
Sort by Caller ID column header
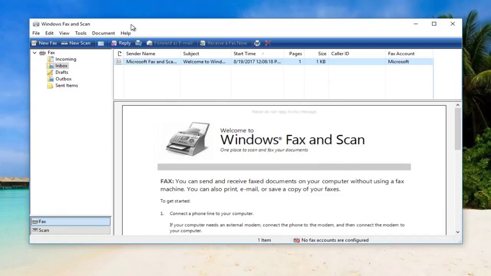pos(357,54)
